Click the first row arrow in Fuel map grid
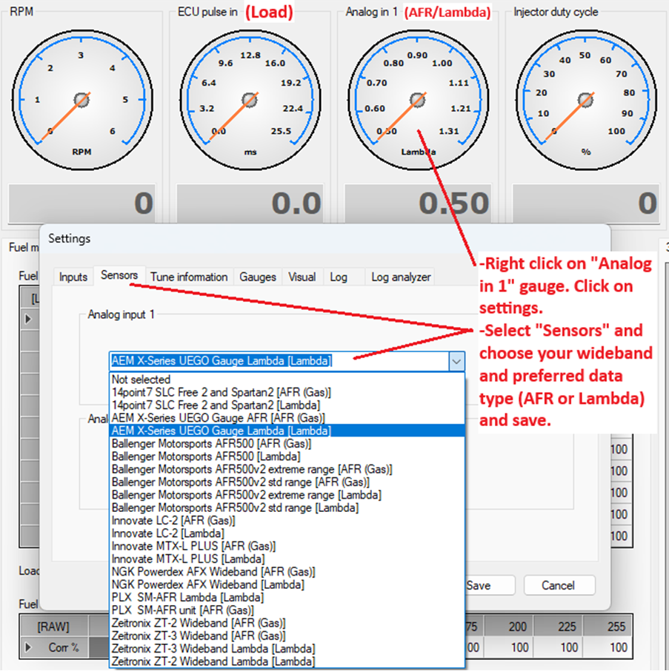This screenshot has width=669, height=671. [28, 320]
